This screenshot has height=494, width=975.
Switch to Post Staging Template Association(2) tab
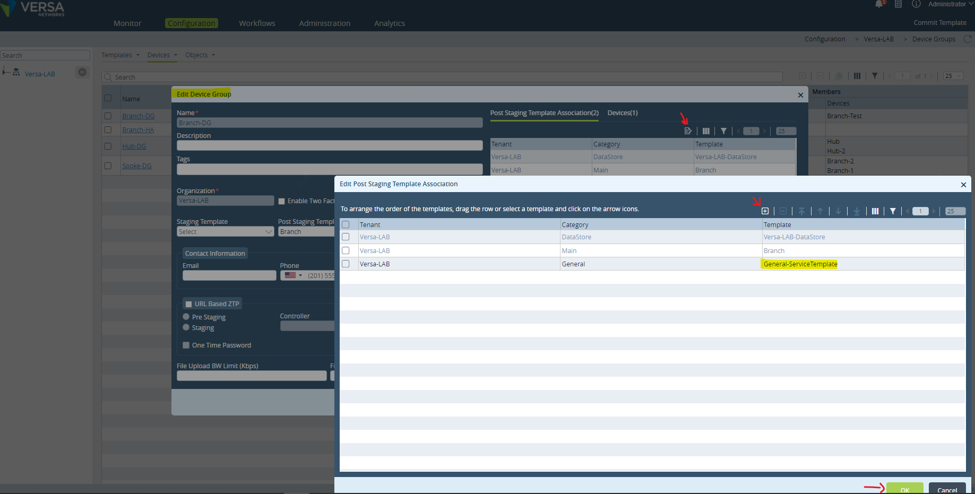pyautogui.click(x=545, y=113)
